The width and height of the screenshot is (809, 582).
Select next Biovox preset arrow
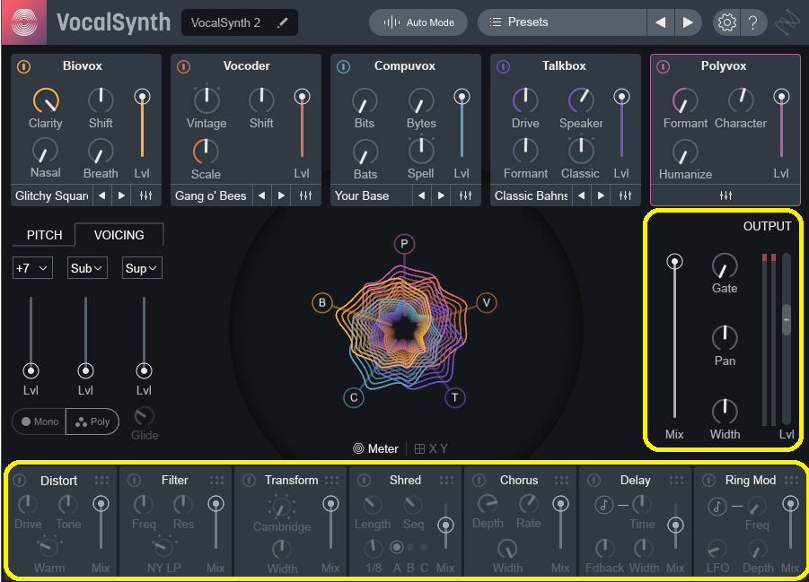[x=122, y=195]
